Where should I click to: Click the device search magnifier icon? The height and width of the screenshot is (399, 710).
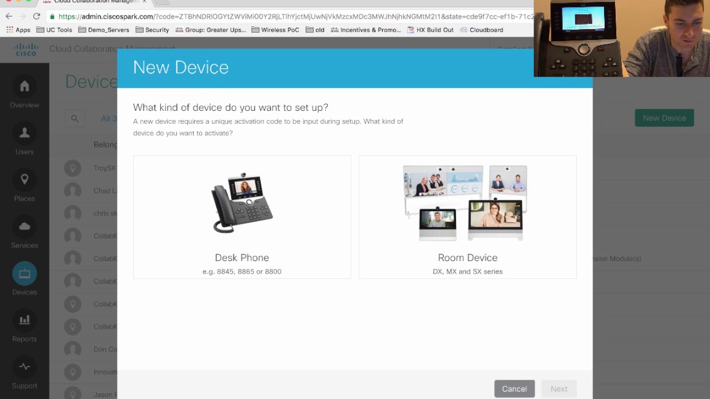pos(75,118)
